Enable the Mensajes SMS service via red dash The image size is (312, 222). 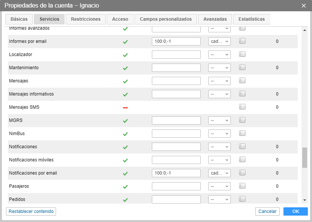[126, 108]
